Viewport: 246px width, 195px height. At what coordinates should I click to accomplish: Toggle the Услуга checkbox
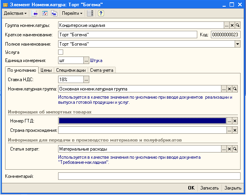pos(60,52)
